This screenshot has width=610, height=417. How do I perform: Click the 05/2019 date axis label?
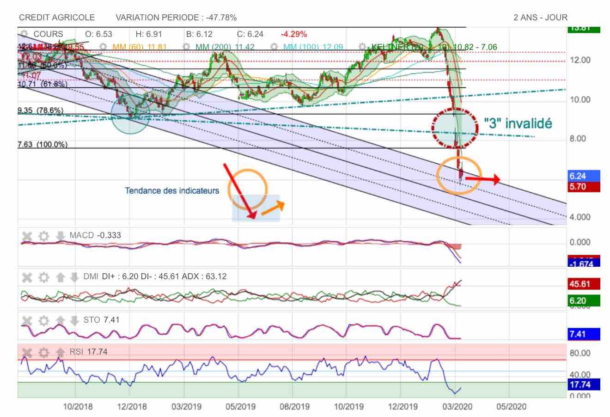240,406
